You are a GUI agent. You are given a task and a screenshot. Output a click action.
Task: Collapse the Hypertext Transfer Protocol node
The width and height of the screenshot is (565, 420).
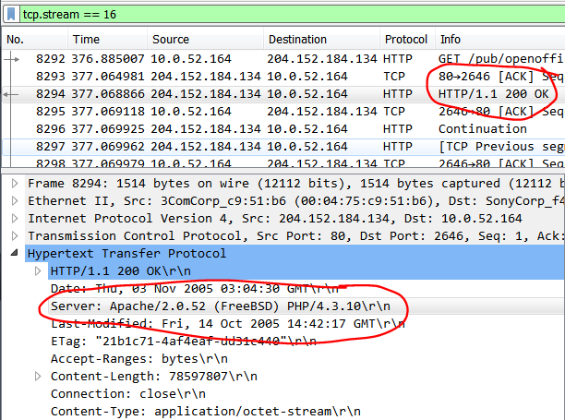tap(15, 253)
